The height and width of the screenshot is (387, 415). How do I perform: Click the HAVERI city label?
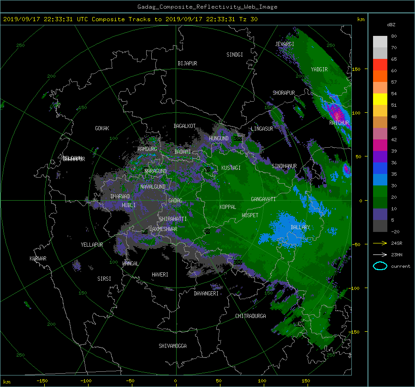tap(160, 275)
